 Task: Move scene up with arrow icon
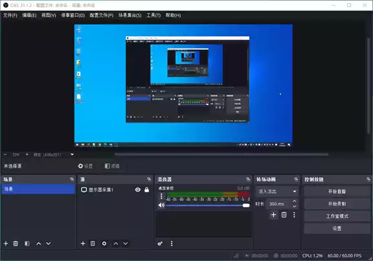coord(39,244)
